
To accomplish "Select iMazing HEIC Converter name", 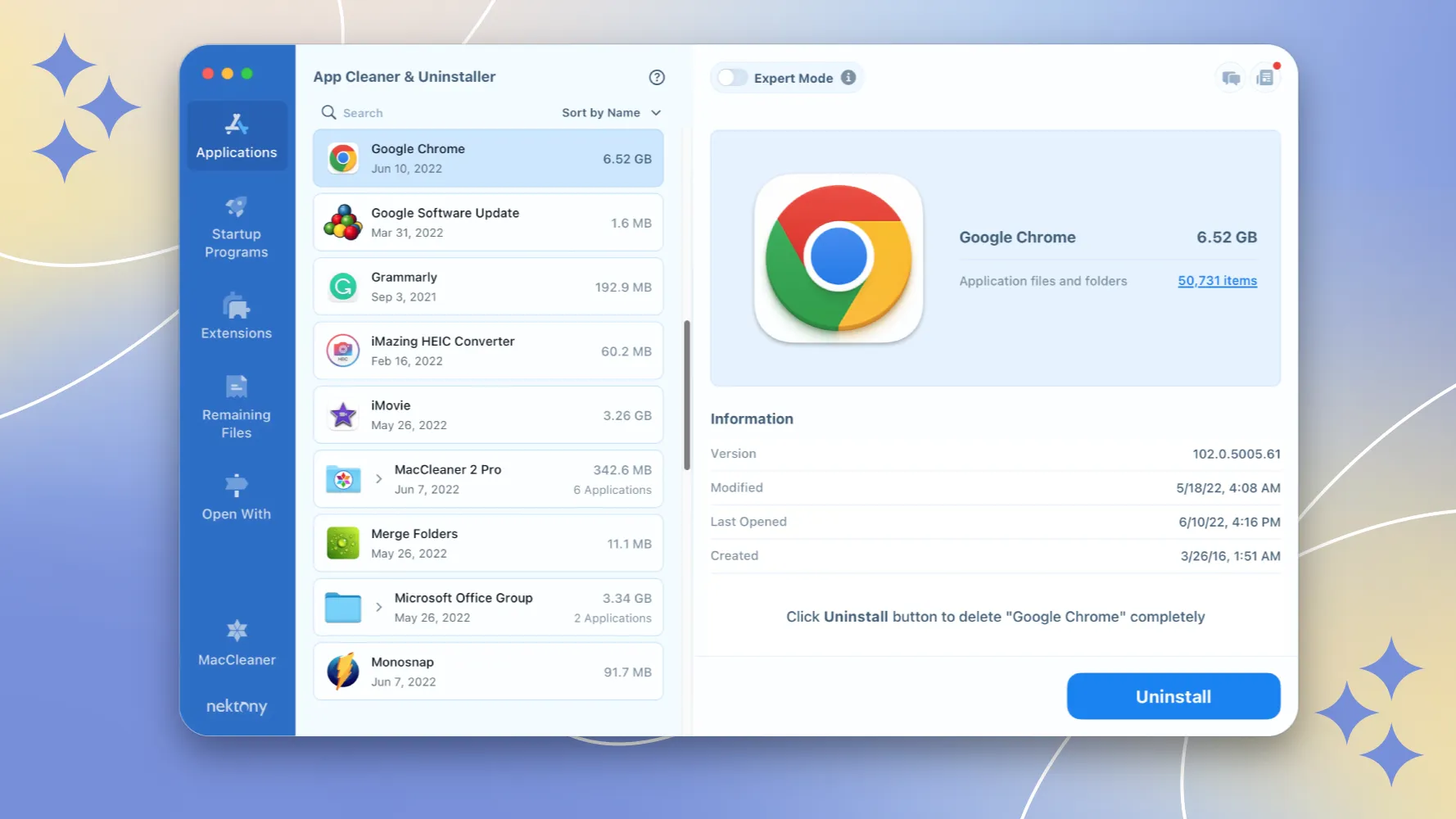I will click(442, 342).
